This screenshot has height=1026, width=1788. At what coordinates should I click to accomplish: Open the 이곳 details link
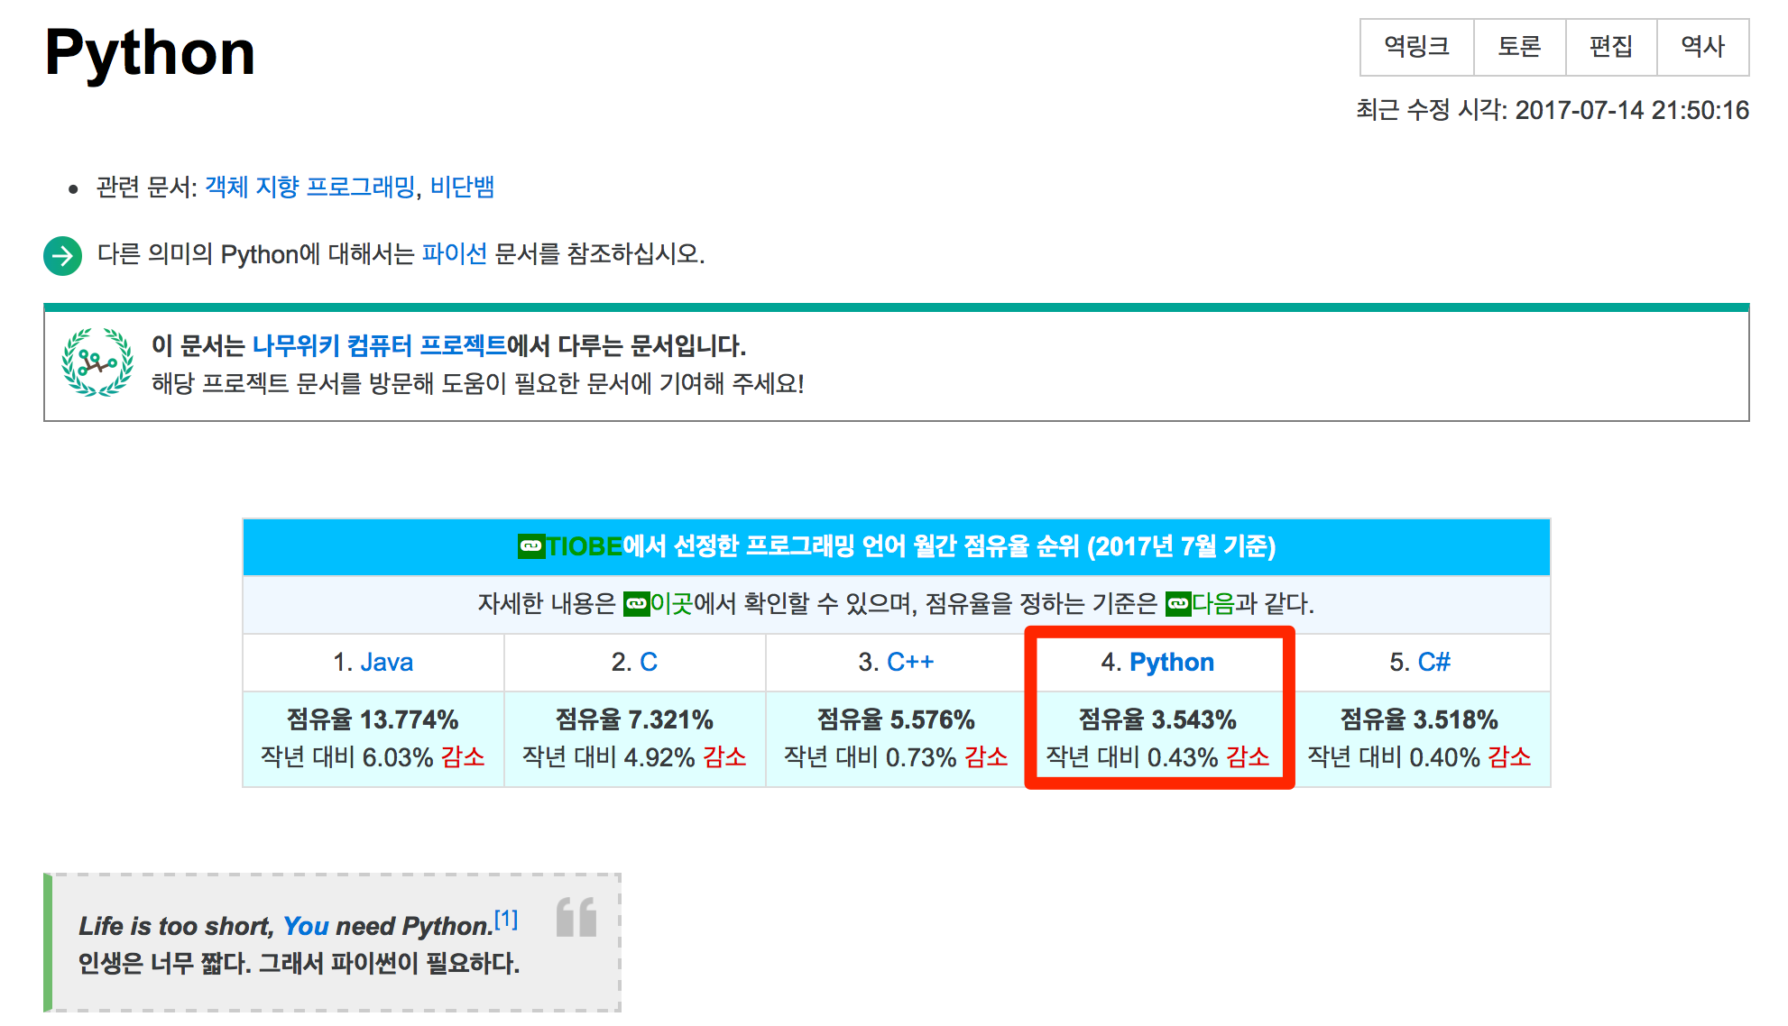(671, 603)
